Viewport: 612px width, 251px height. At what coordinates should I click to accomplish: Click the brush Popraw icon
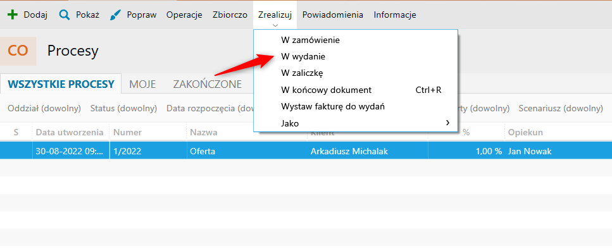tap(116, 15)
